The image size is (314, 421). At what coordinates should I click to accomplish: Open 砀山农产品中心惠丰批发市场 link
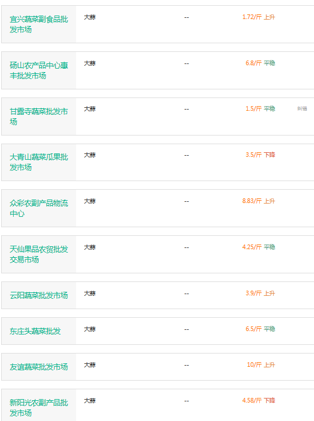click(39, 70)
